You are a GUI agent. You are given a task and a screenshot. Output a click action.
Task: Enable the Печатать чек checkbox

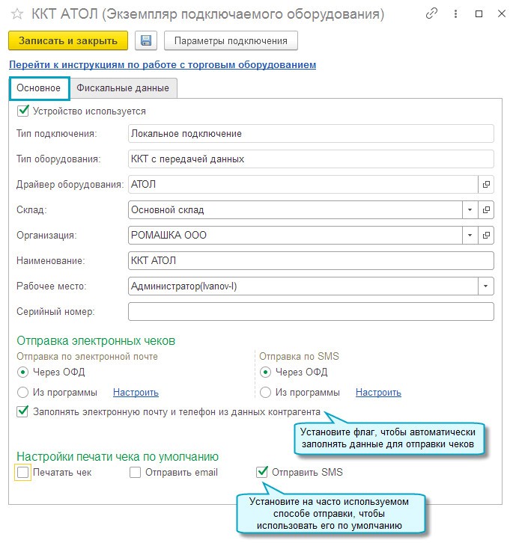22,472
